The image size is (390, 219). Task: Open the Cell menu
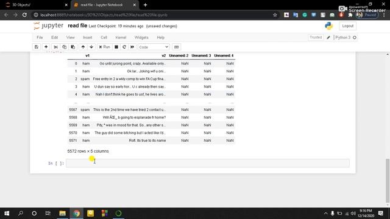tap(104, 38)
